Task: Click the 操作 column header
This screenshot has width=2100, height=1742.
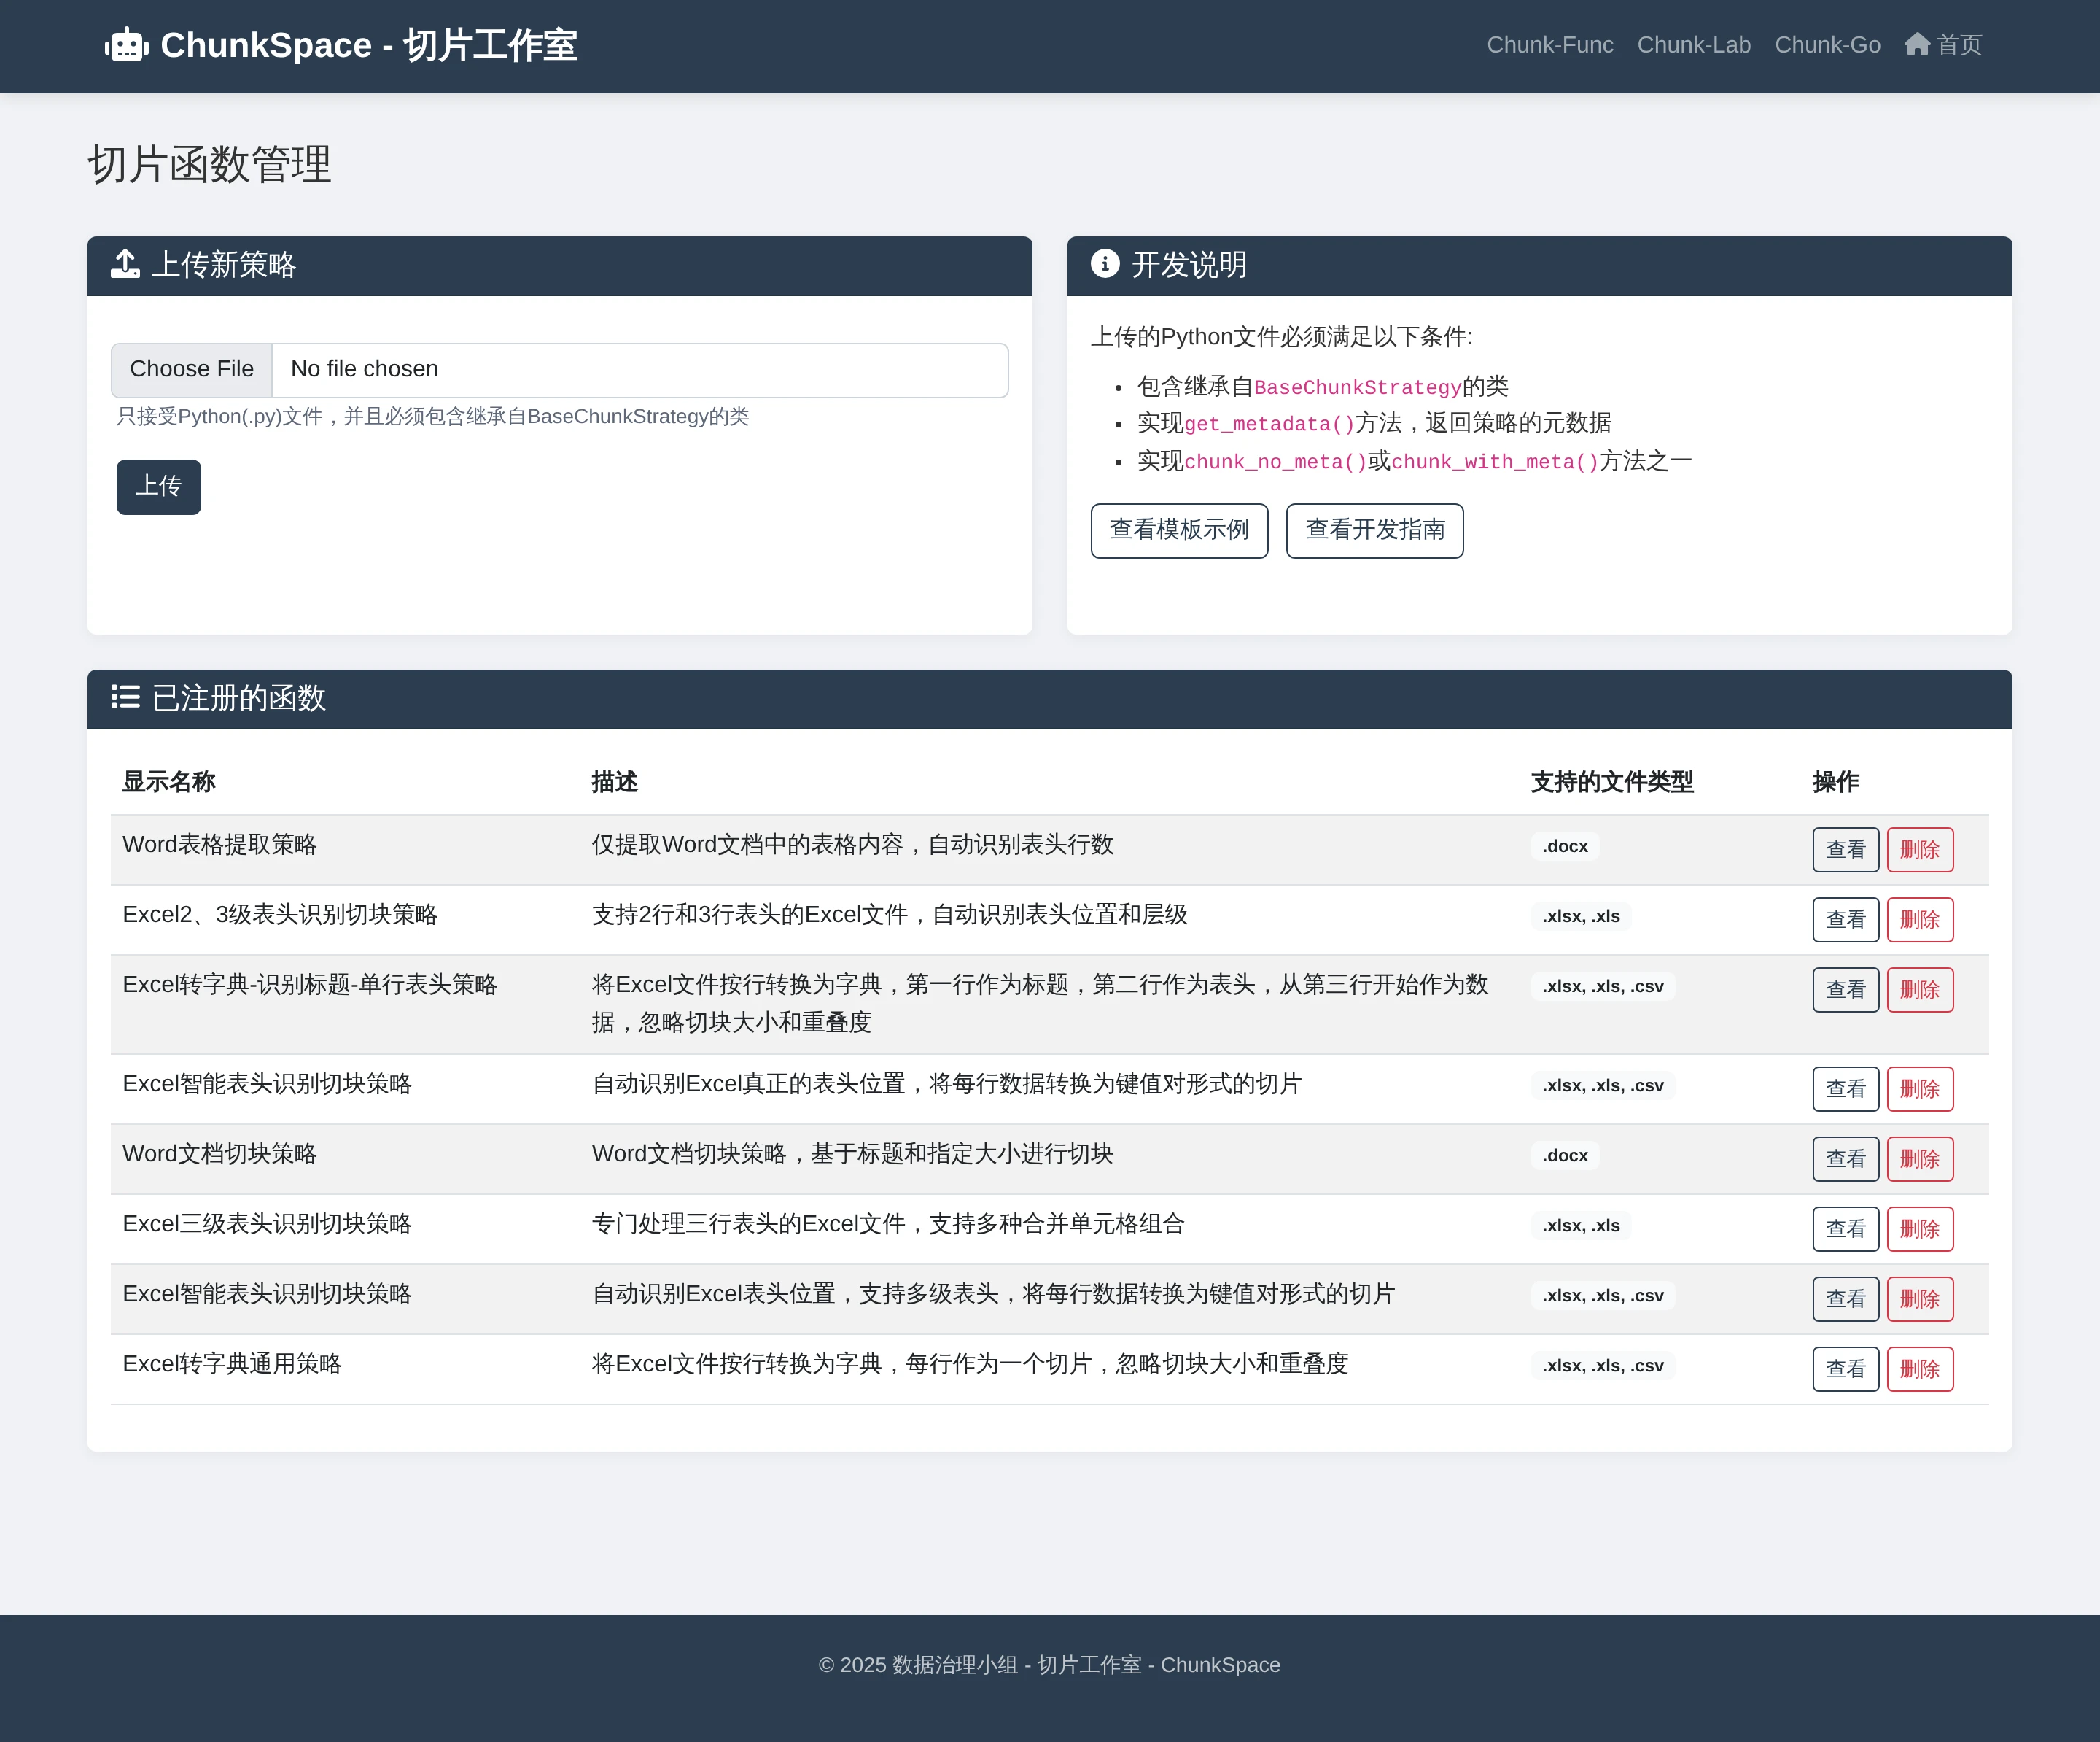Action: pyautogui.click(x=1835, y=781)
